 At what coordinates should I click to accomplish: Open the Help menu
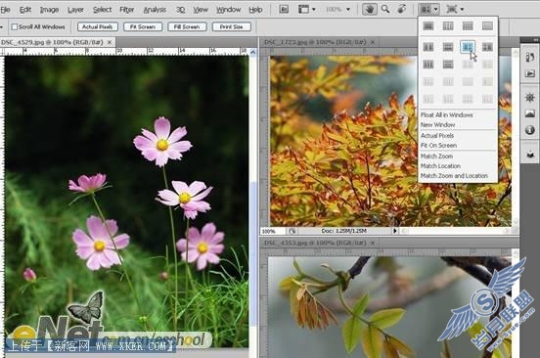coord(255,10)
